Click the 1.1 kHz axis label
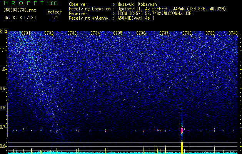Screen dimensions: 242x154 click(x=3, y=50)
